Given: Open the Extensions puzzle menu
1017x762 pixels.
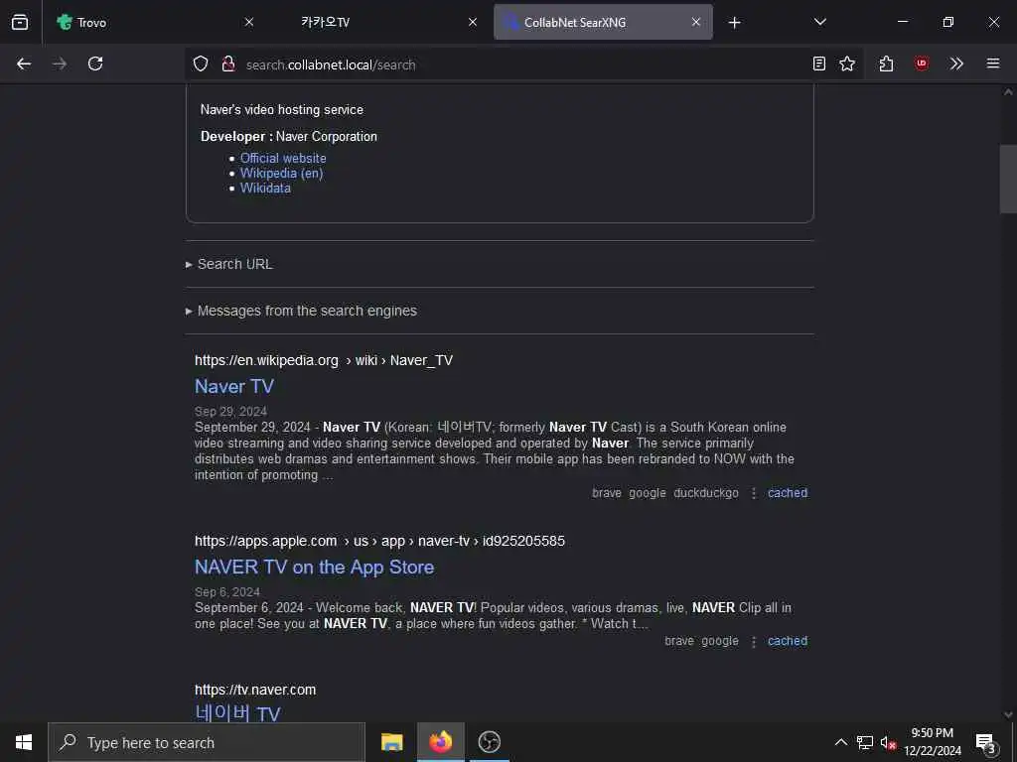Looking at the screenshot, I should point(886,63).
